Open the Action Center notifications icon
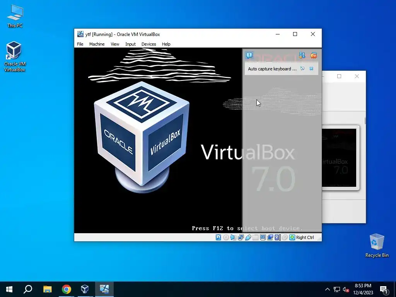Screen dimensions: 396x297 tap(384, 289)
